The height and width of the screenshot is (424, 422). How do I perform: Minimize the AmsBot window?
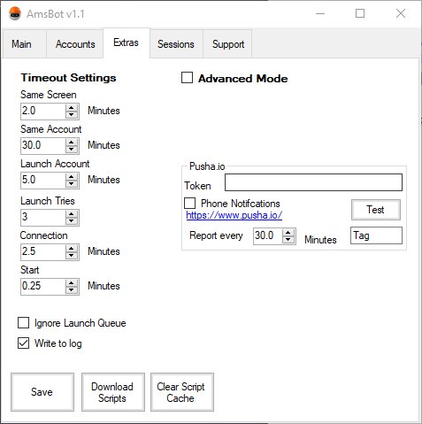[x=320, y=13]
